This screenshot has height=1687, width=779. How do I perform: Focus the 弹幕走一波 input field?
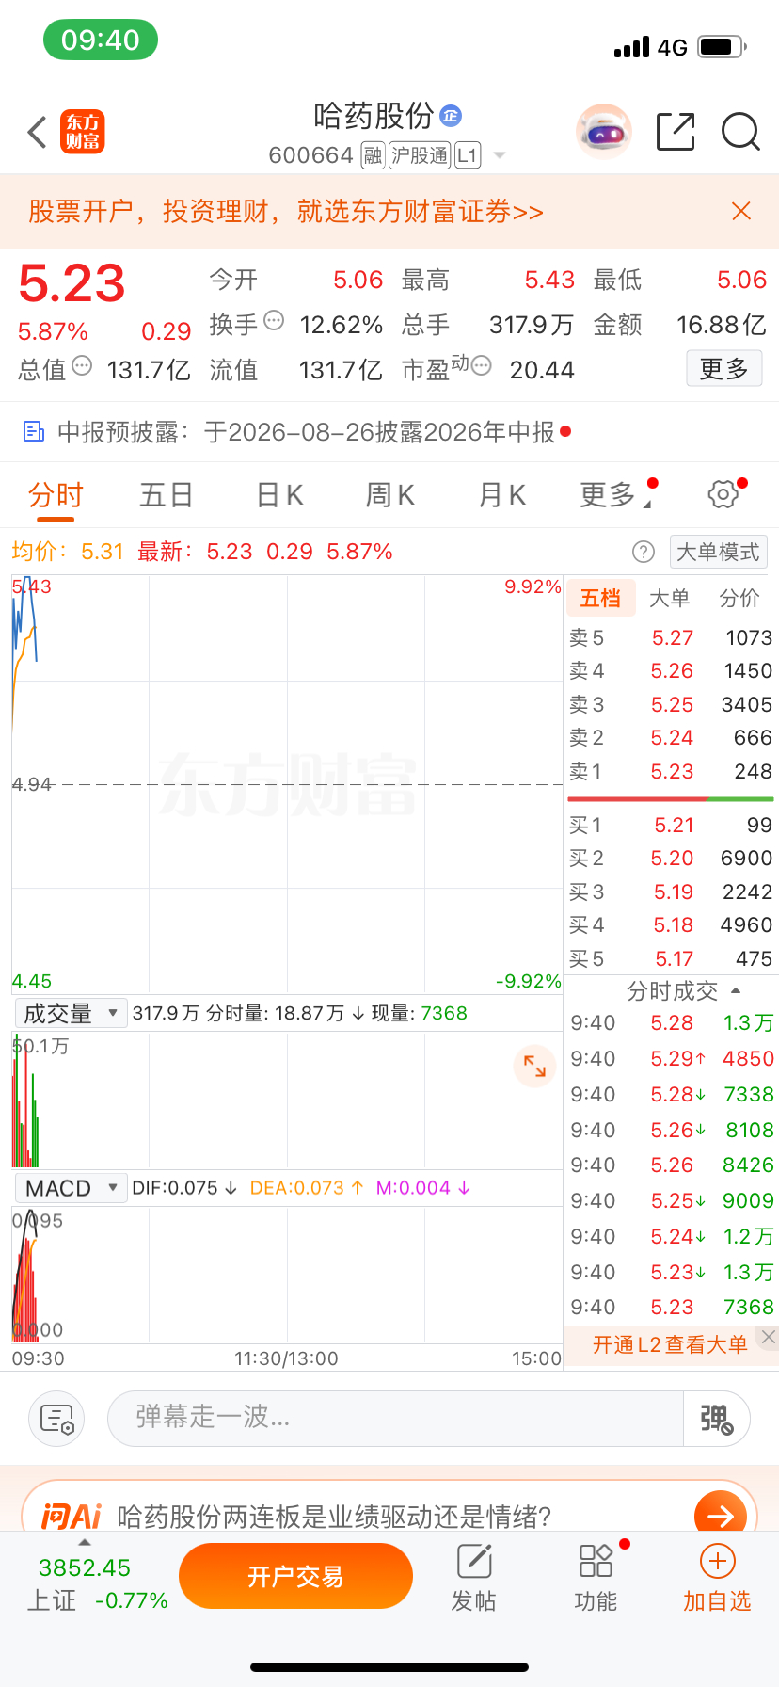point(395,1419)
